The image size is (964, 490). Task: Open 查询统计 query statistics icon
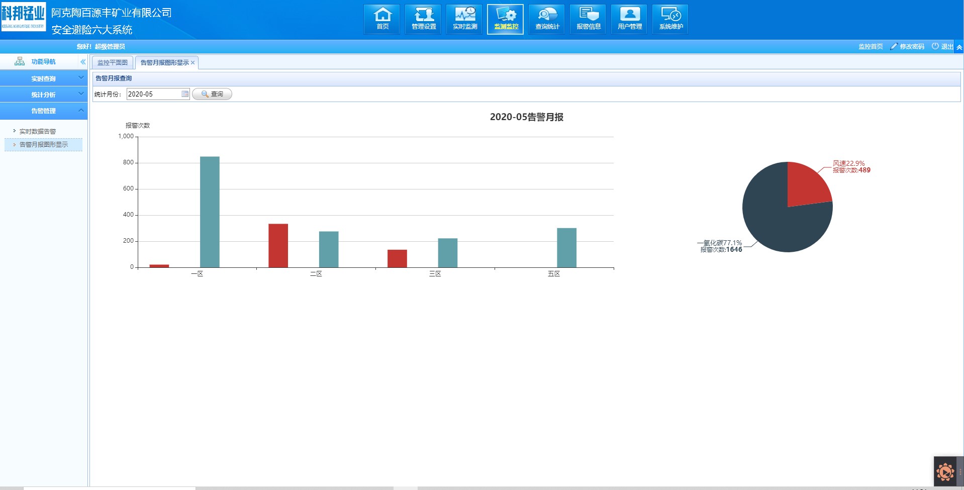pyautogui.click(x=547, y=19)
